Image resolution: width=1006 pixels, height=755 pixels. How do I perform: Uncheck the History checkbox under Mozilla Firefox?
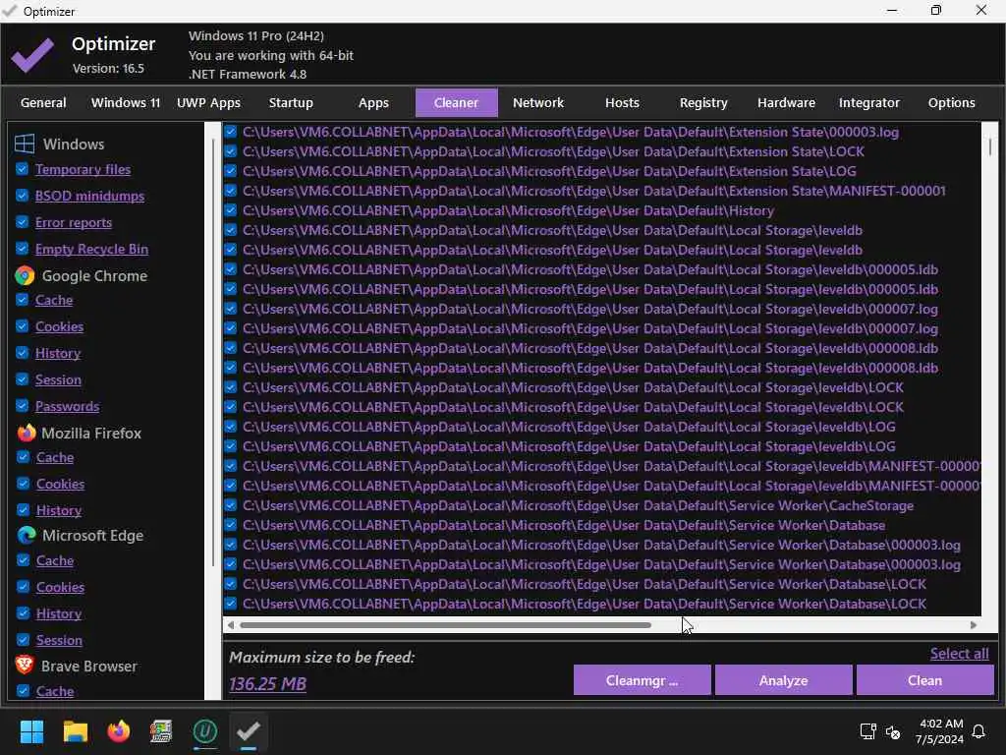24,510
